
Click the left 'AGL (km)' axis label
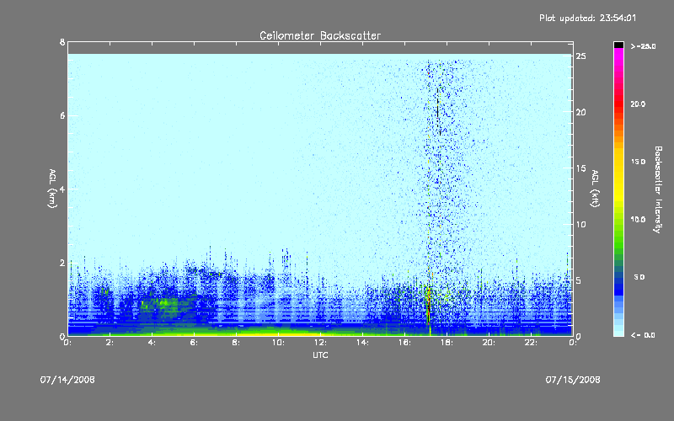52,189
